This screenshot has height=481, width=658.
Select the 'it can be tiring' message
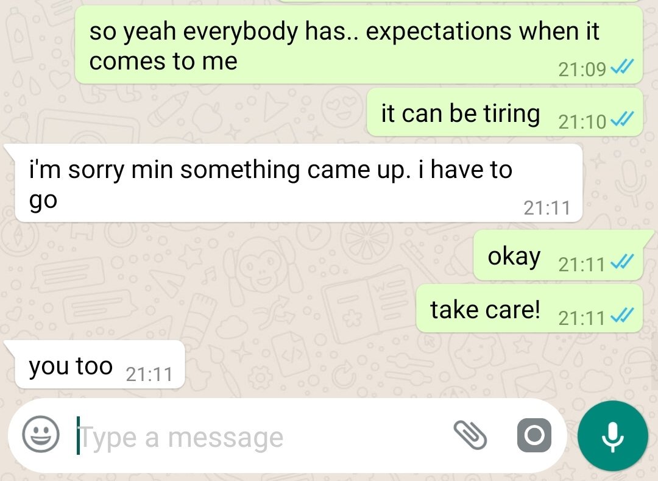point(505,112)
